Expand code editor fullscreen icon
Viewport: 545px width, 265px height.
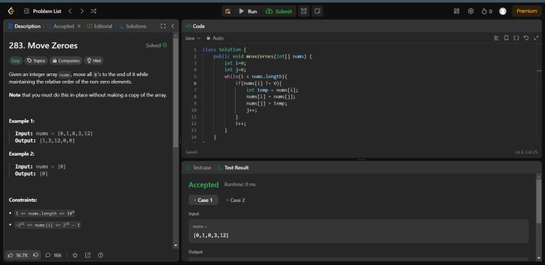click(x=535, y=38)
